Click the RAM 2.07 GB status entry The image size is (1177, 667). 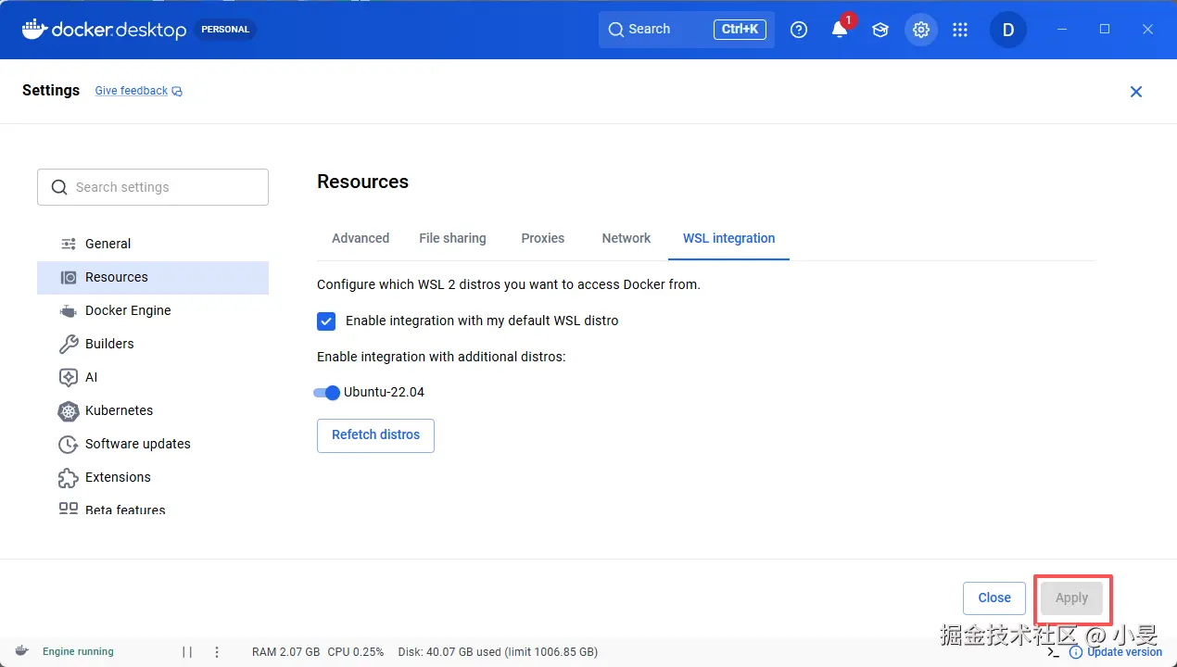click(x=285, y=652)
